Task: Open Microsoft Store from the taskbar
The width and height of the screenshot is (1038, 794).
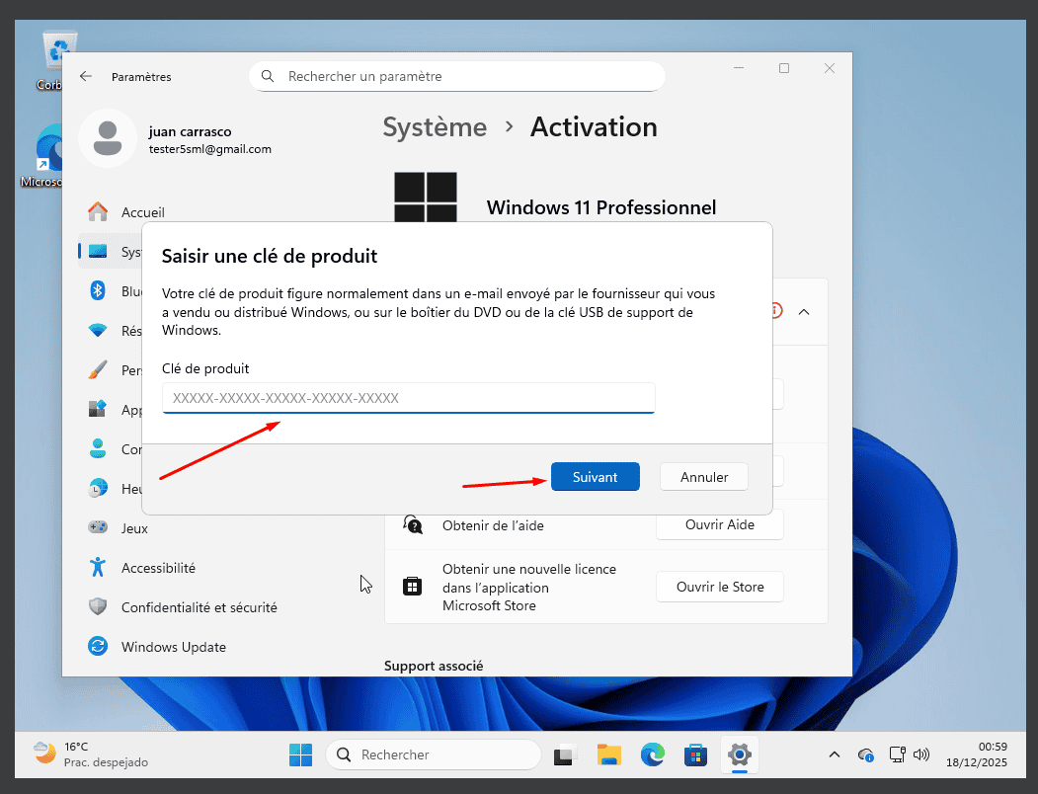Action: click(x=695, y=755)
